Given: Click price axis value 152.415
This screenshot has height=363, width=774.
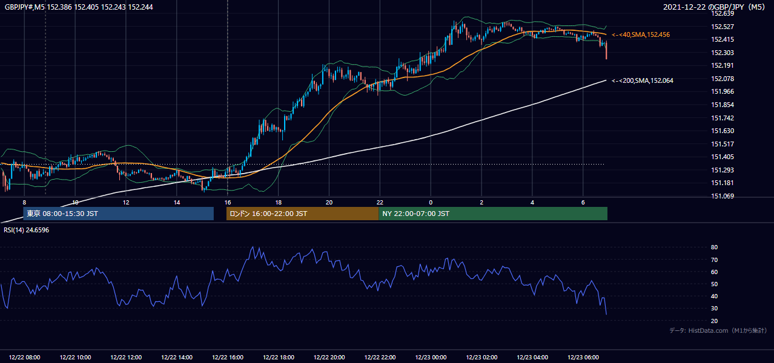Looking at the screenshot, I should coord(722,40).
